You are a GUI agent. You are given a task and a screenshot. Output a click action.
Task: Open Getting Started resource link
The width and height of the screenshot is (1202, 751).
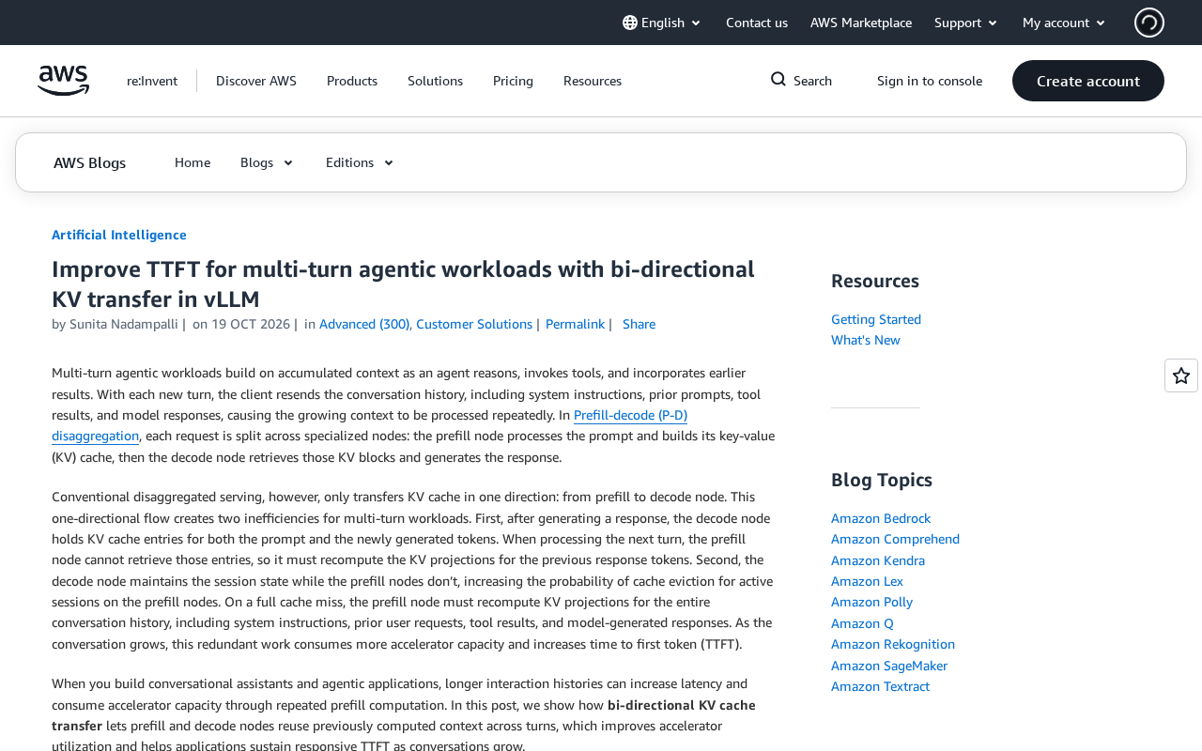pyautogui.click(x=876, y=319)
